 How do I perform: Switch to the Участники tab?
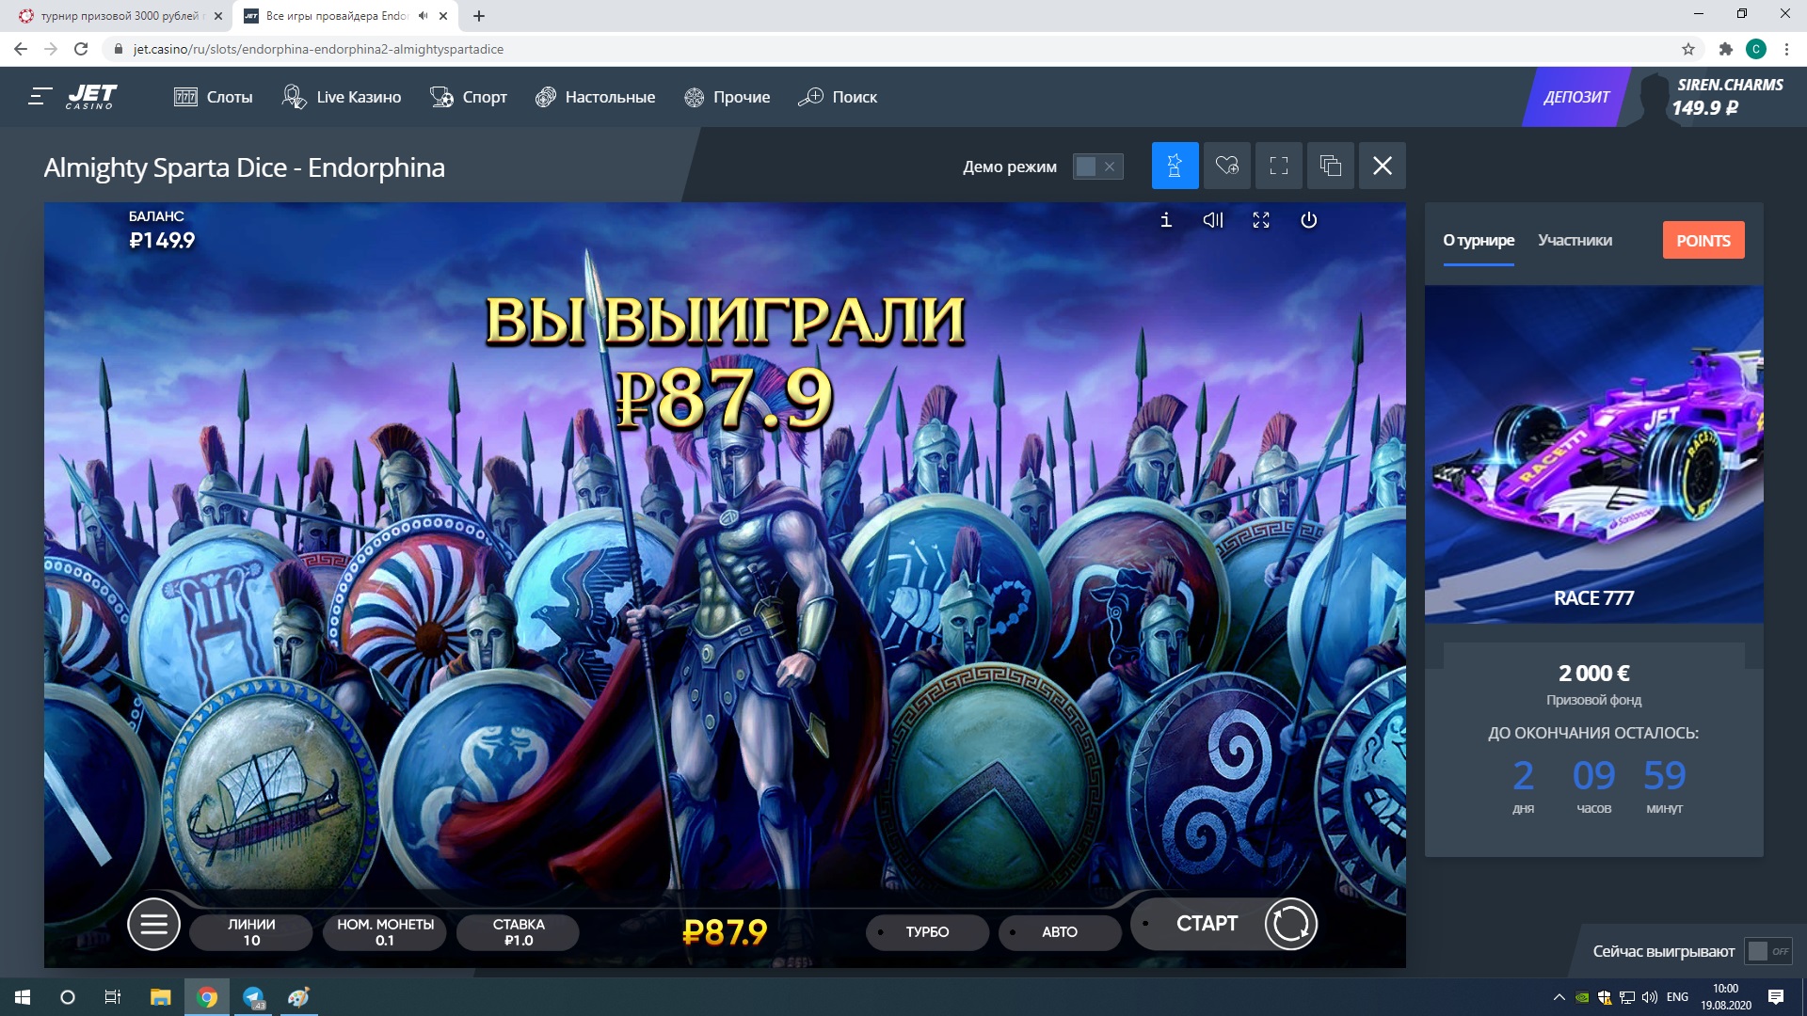point(1575,240)
